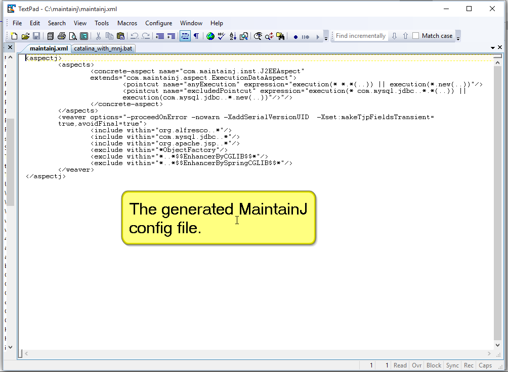Toggle word wrap in the toolbar
Viewport: 508px width, 372px height.
point(185,36)
